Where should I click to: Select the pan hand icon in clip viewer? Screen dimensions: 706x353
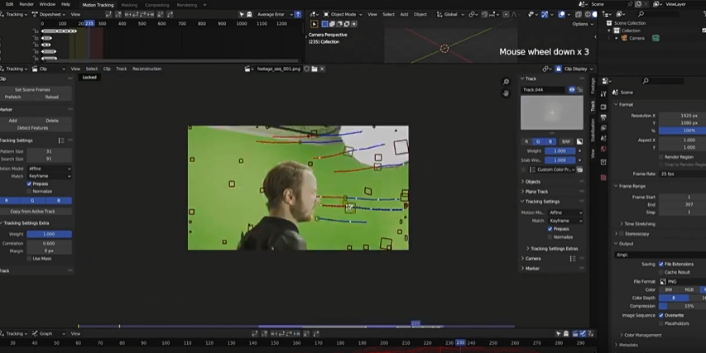(x=507, y=93)
